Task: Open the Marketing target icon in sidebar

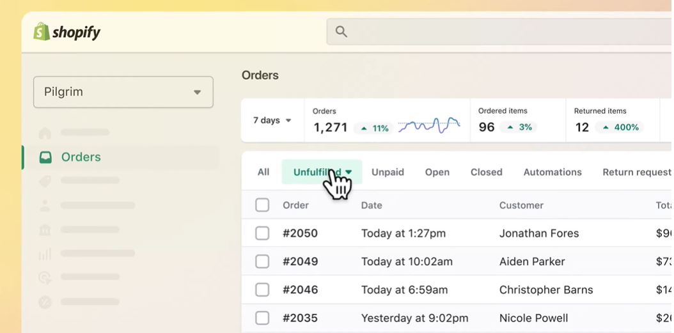Action: [45, 277]
